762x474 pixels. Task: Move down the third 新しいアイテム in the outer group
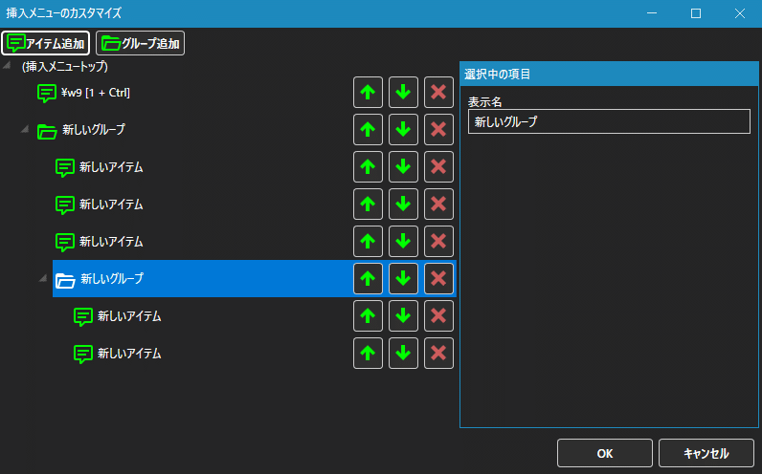(x=403, y=241)
